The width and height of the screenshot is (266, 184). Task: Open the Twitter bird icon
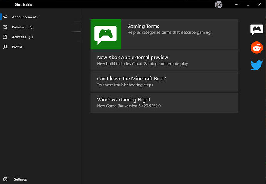tap(256, 65)
